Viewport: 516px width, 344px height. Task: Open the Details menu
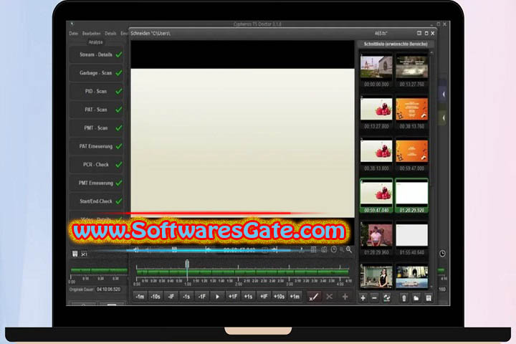pos(110,34)
